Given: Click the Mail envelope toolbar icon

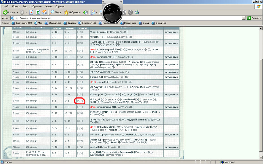Looking at the screenshot, I should (x=93, y=12).
